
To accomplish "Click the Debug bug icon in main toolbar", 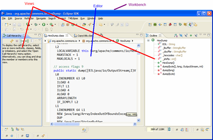I will coord(36,25).
